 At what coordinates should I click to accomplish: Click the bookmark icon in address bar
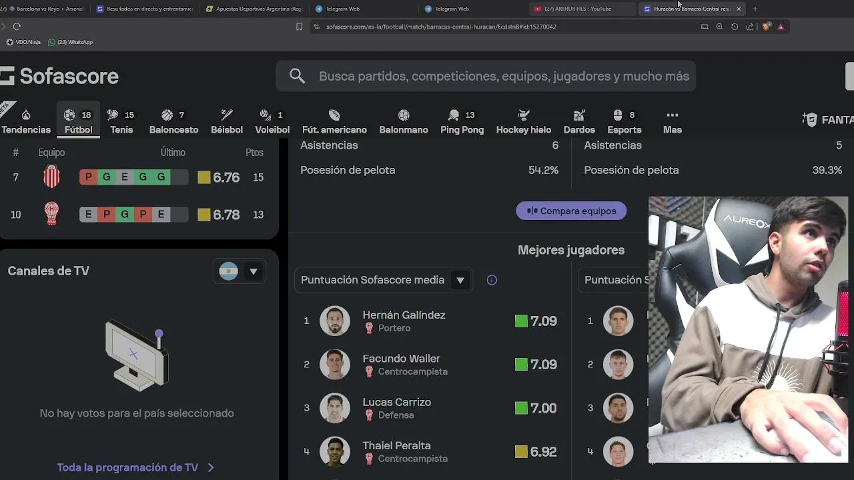(299, 27)
